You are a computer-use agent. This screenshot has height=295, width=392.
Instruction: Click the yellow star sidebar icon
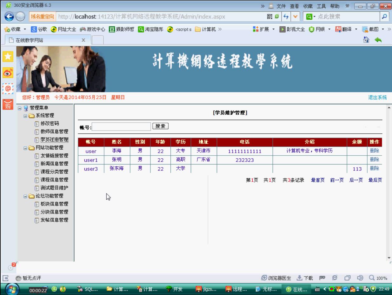(7, 57)
